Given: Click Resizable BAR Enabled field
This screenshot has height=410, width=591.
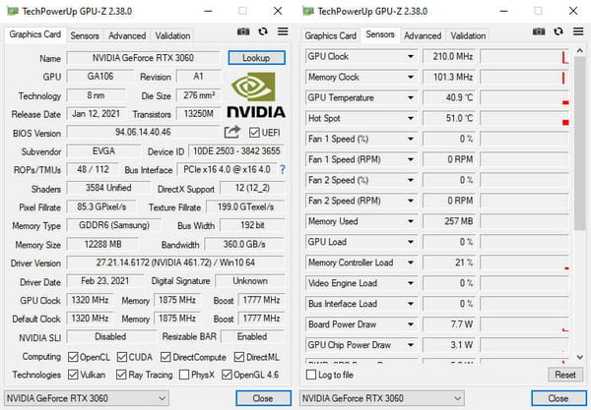Looking at the screenshot, I should tap(252, 336).
